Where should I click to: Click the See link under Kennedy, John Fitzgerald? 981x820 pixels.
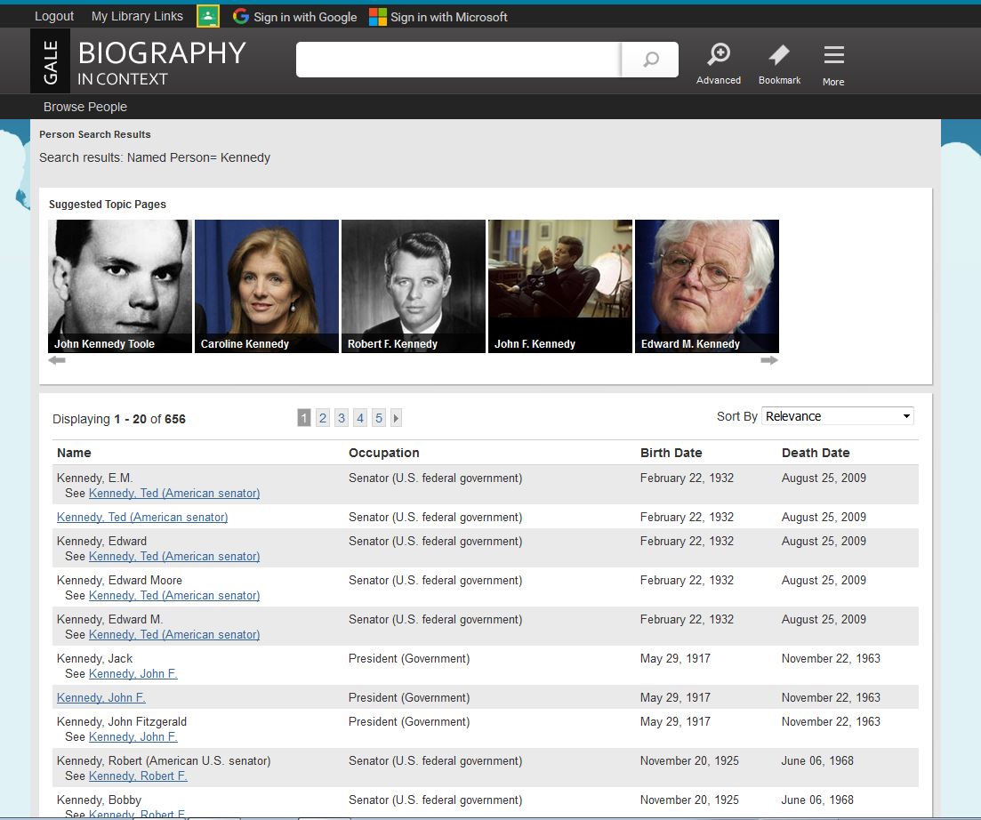(133, 736)
